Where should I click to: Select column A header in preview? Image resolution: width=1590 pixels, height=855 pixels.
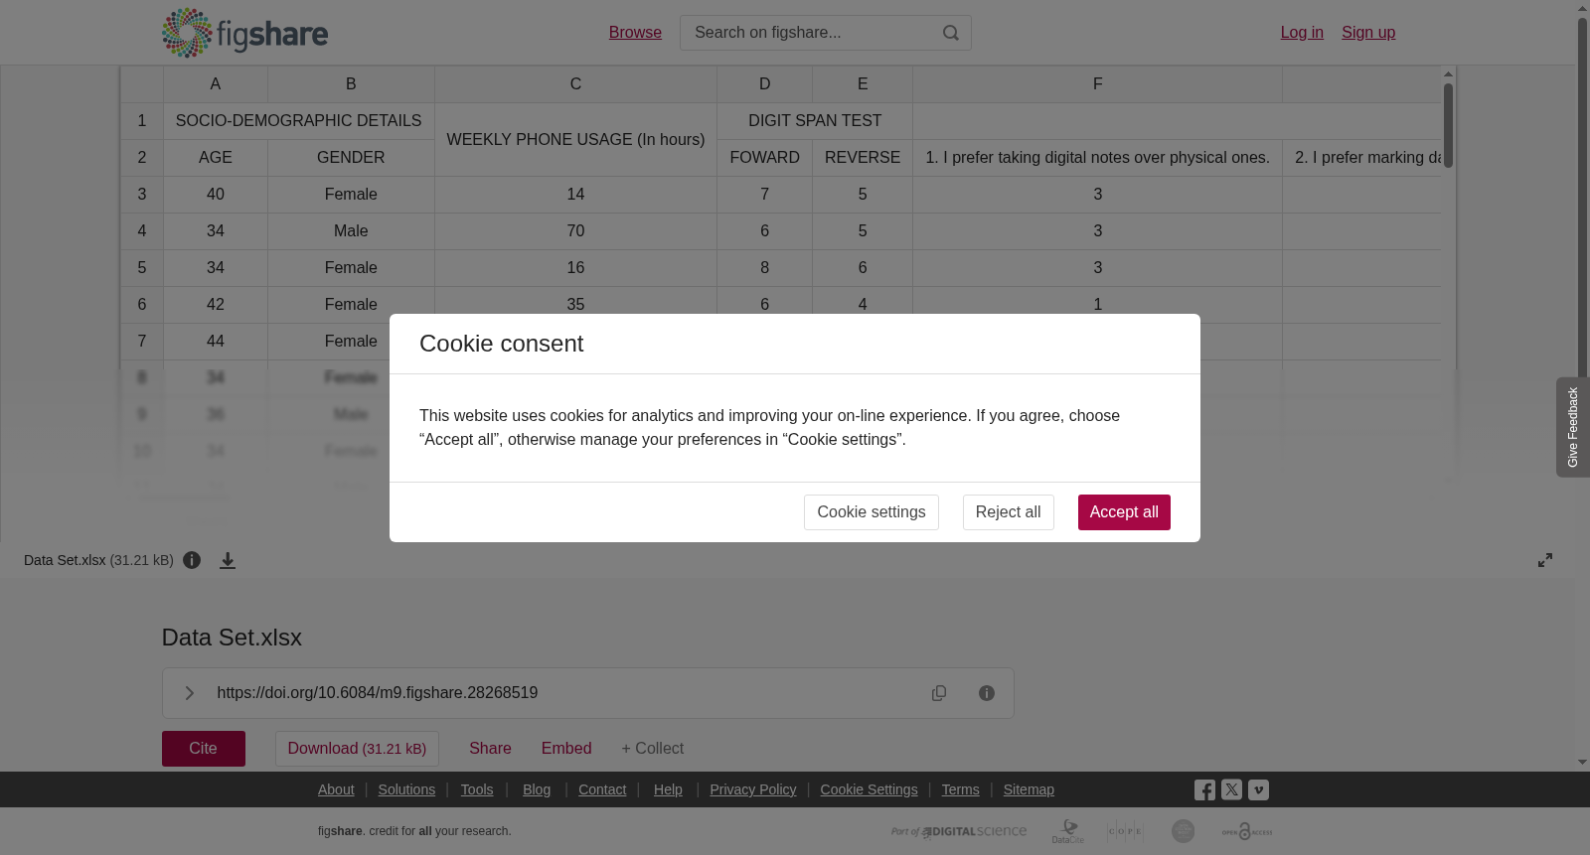216,84
